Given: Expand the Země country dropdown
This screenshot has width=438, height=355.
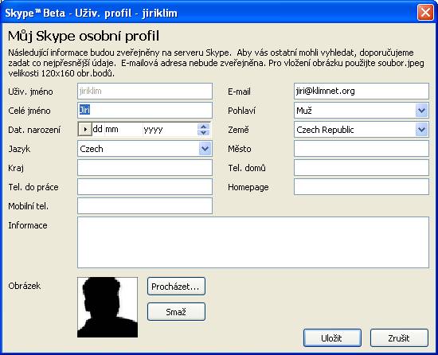Looking at the screenshot, I should [421, 130].
